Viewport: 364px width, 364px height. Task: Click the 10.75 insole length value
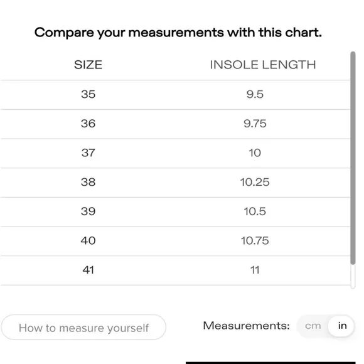coord(255,241)
